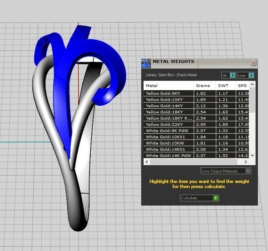The image size is (268, 251).
Task: Click the 2.95 grams value for 22KY
Action: pos(201,124)
